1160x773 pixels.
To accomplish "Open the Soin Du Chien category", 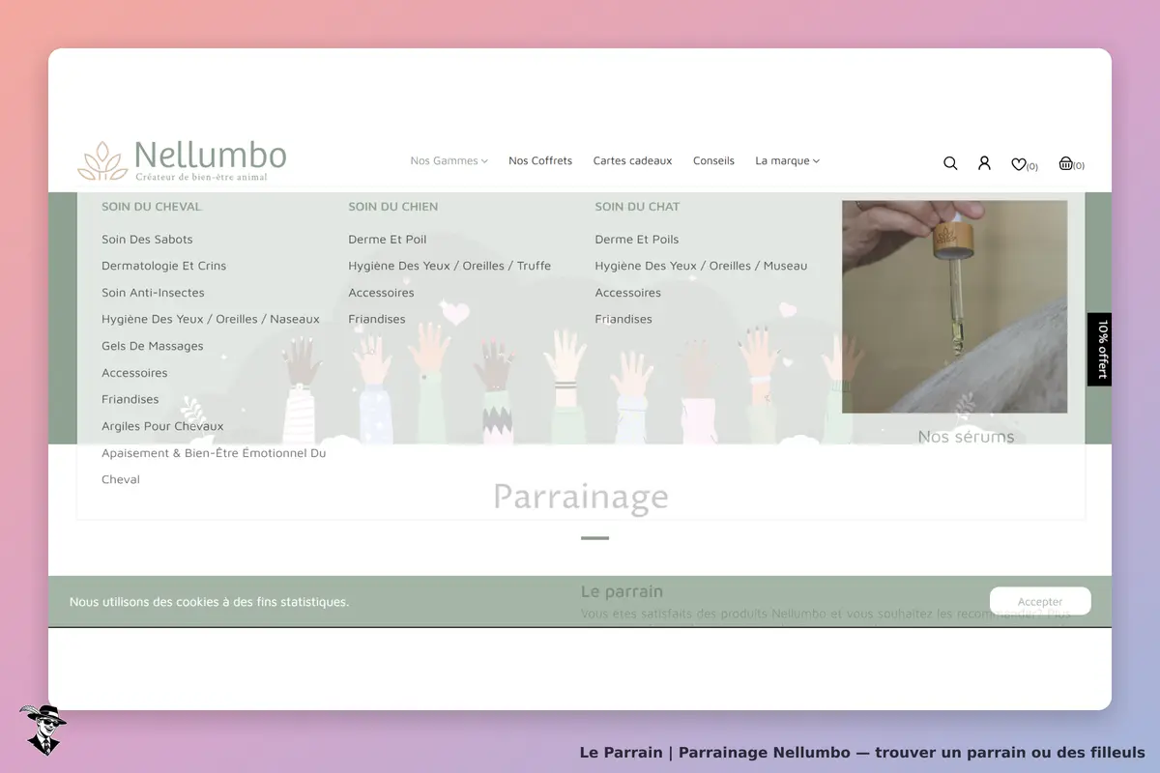I will pos(392,207).
